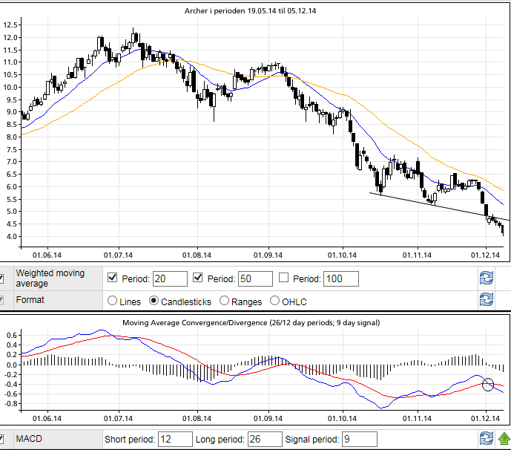Screen dimensions: 511x450
Task: Click the green up arrow icon
Action: tap(504, 439)
